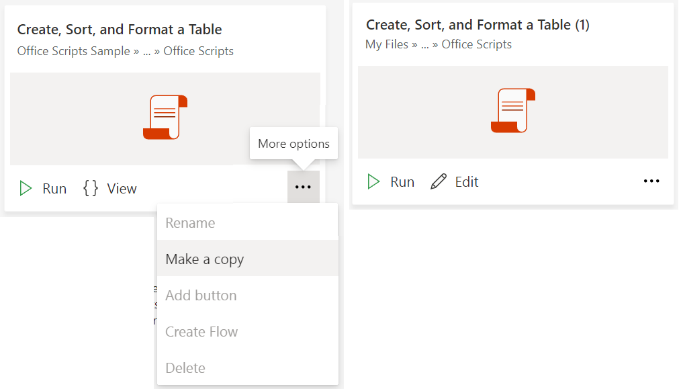The width and height of the screenshot is (679, 389).
Task: Choose Create Flow from the options menu
Action: 201,332
